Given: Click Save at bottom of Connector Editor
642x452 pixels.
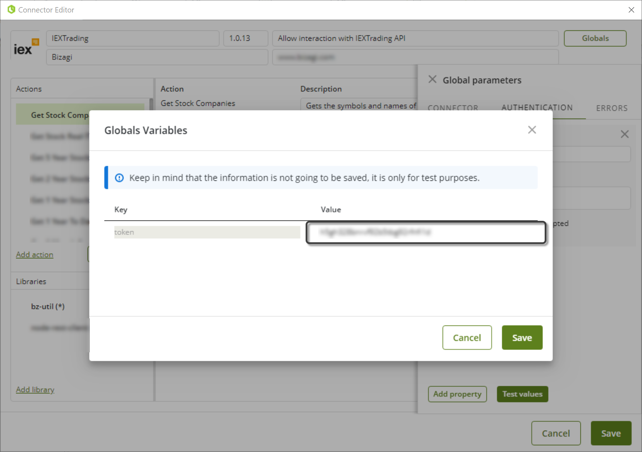Looking at the screenshot, I should [611, 433].
